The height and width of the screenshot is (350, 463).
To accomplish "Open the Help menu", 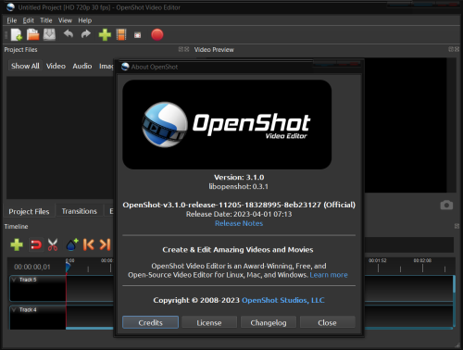I will click(85, 20).
